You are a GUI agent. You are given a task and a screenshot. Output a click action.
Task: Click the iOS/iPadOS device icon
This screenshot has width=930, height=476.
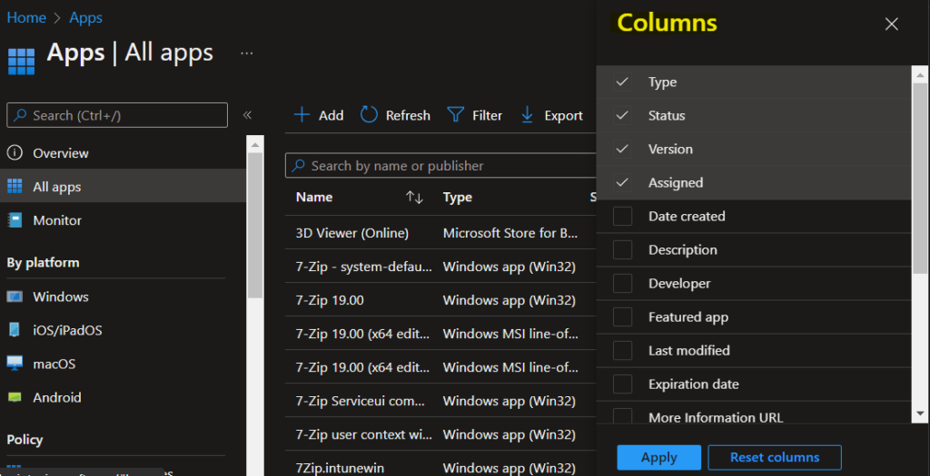click(15, 330)
